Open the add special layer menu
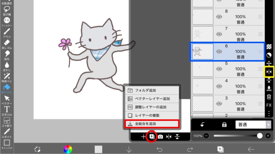The image size is (275, 154). [152, 137]
